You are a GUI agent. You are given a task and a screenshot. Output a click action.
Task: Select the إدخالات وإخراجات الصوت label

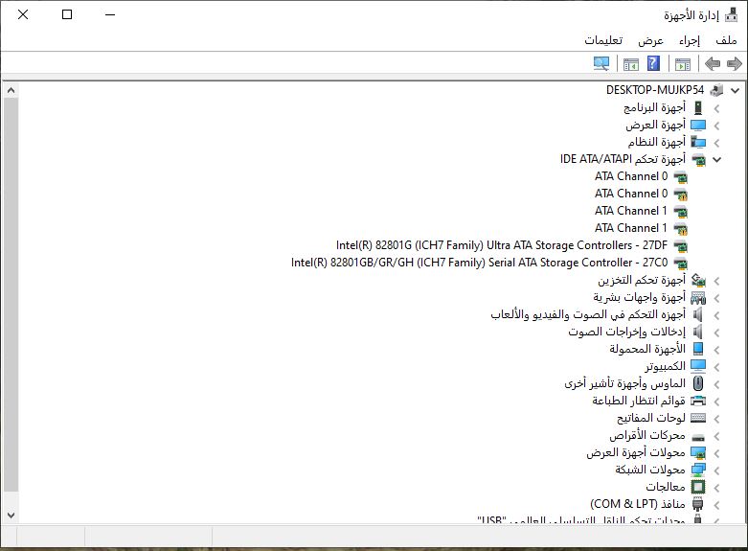626,332
